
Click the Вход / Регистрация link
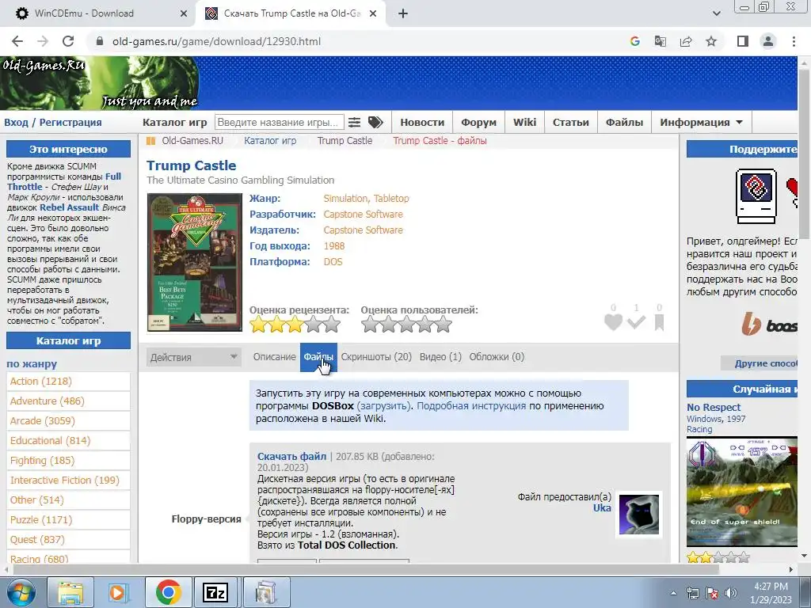53,123
